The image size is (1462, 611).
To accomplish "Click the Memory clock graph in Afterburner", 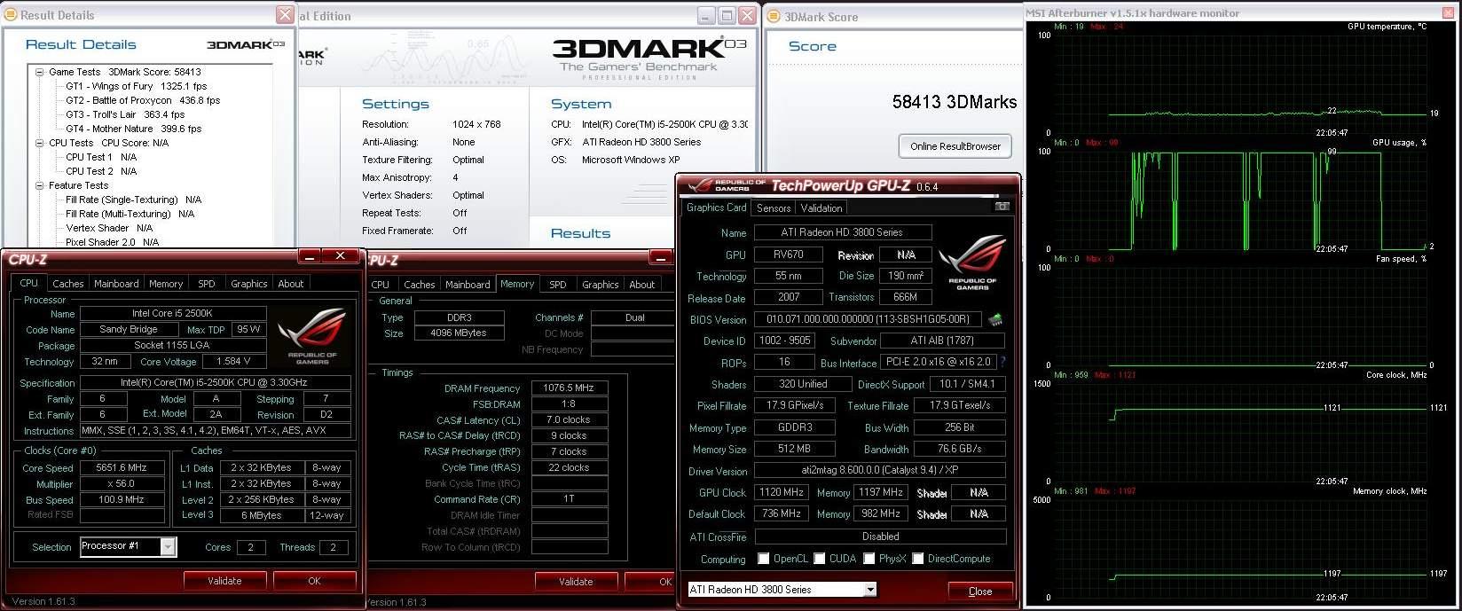I will [x=1240, y=549].
